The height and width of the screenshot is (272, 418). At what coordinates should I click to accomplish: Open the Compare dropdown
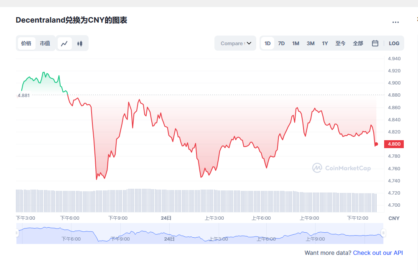click(235, 43)
